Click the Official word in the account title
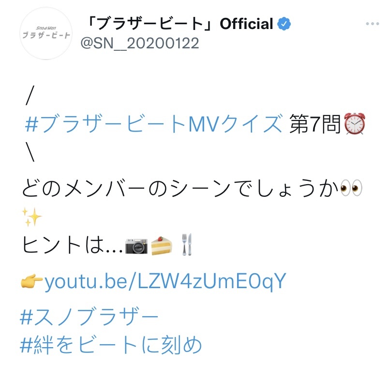390x366 pixels. point(246,24)
